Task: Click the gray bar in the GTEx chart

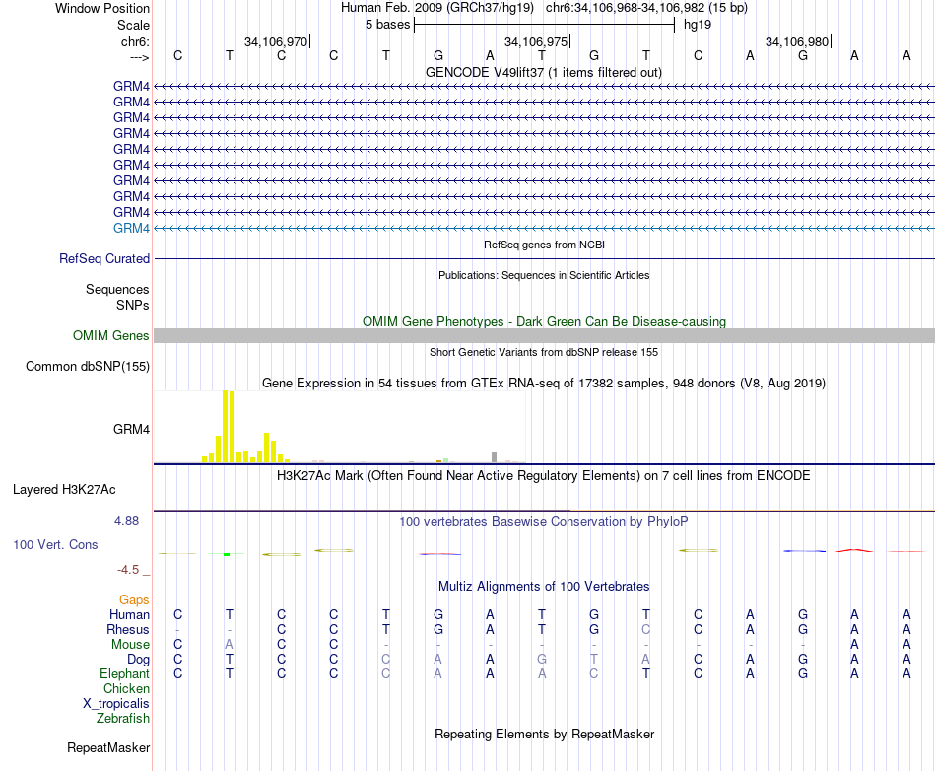Action: [x=495, y=456]
